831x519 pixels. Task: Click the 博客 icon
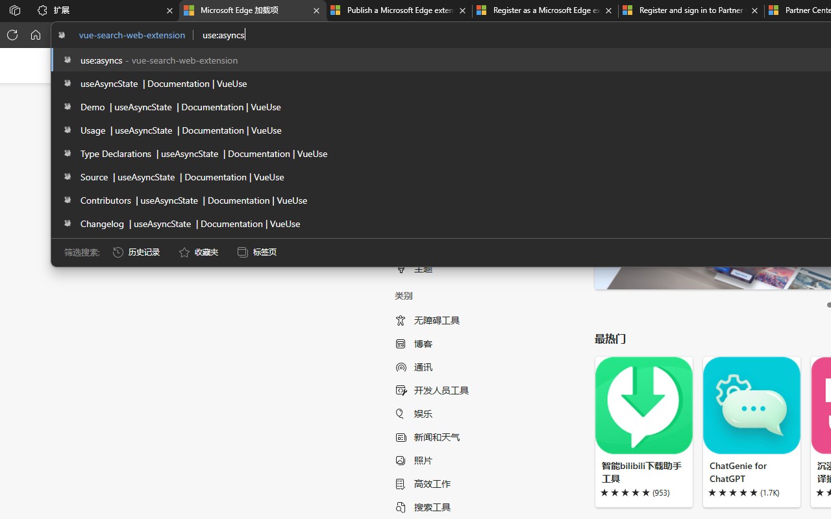pos(401,344)
